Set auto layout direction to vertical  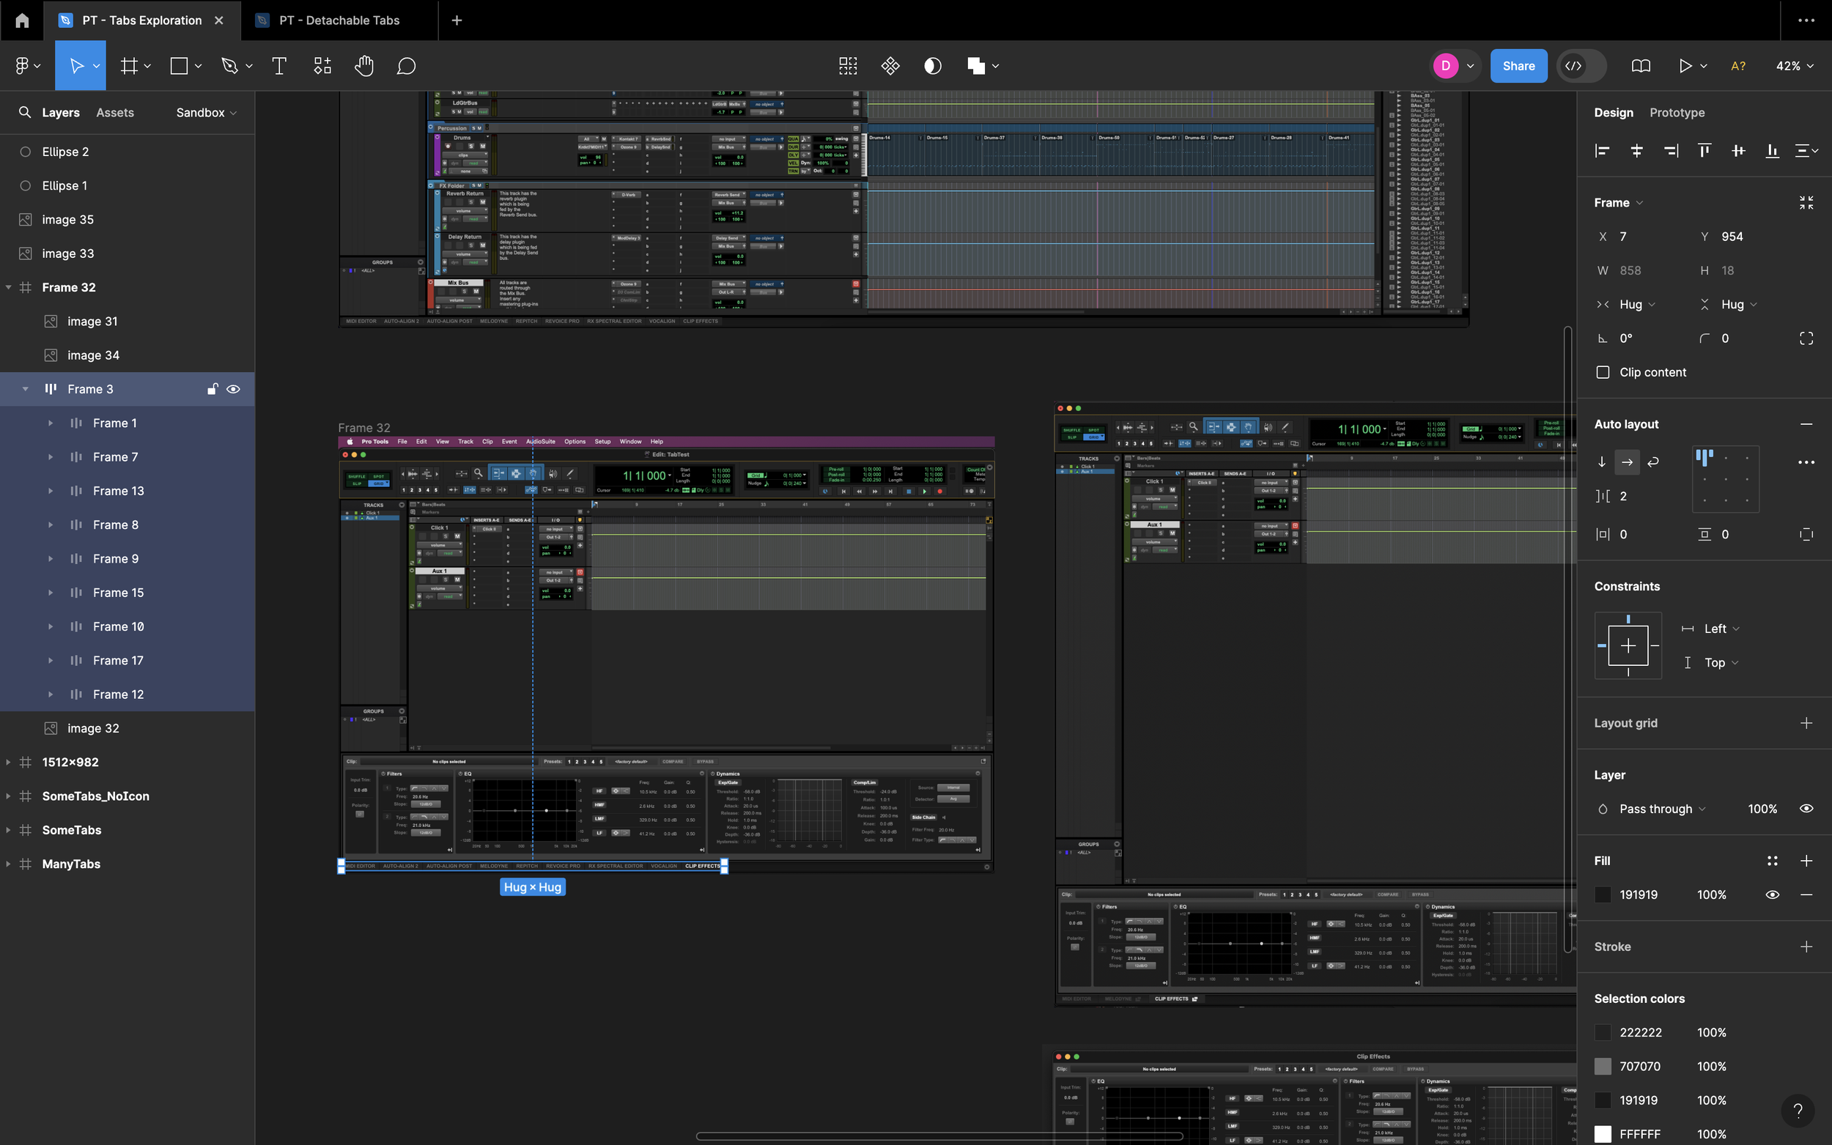[x=1602, y=462]
